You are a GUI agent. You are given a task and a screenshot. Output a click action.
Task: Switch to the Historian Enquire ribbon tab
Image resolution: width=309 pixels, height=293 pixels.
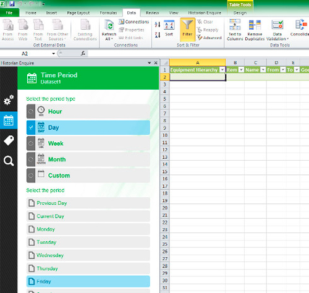pos(205,13)
